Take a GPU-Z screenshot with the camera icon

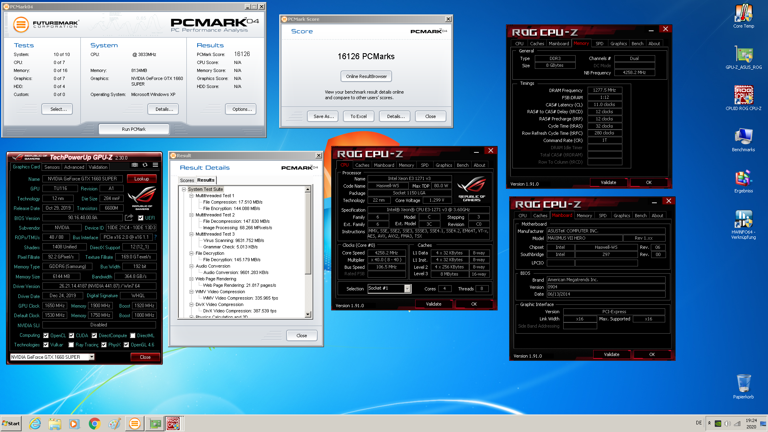coord(135,165)
